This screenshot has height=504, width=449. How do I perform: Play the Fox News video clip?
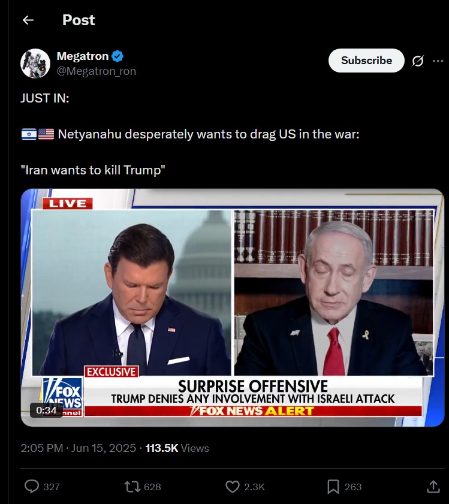(232, 307)
